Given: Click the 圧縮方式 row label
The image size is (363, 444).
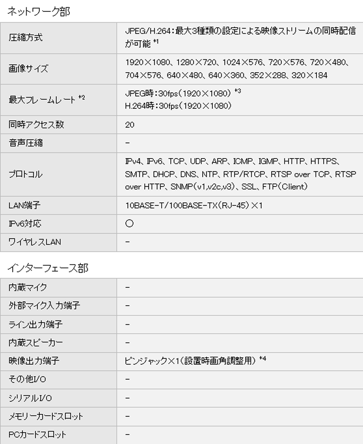Looking at the screenshot, I should [25, 38].
